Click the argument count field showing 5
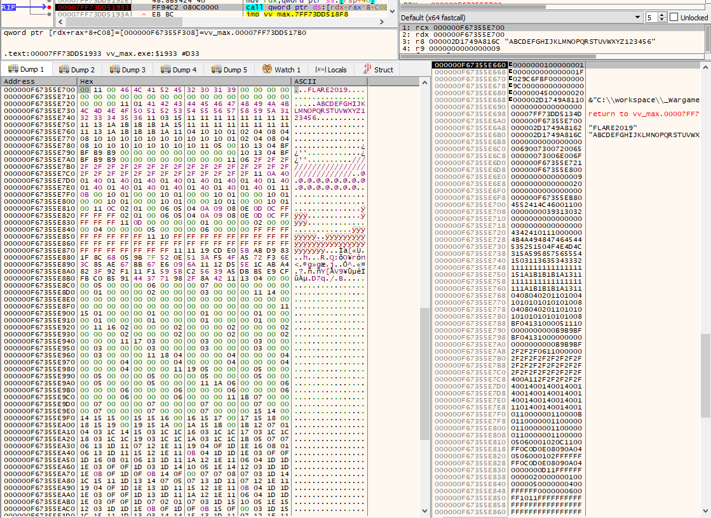The image size is (711, 518). [x=652, y=18]
